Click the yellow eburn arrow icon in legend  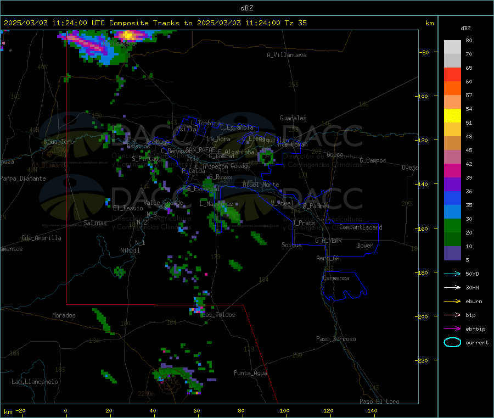point(452,302)
